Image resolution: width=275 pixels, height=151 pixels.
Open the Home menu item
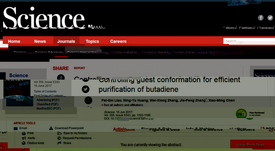tap(14, 41)
